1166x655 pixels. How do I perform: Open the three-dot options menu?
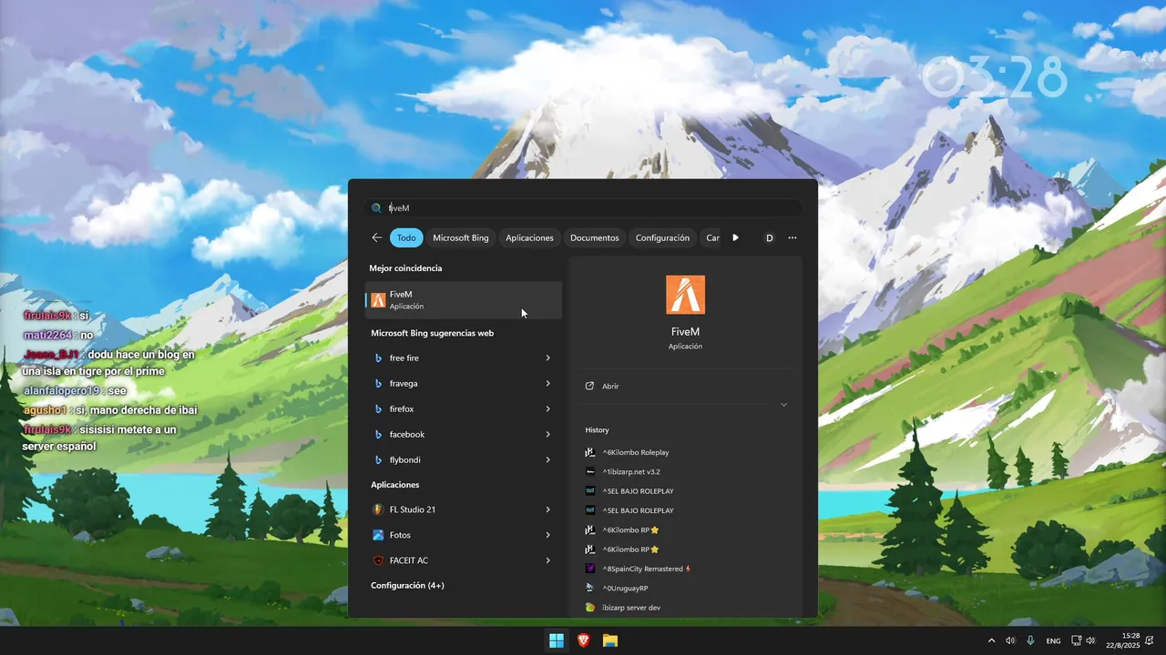[793, 237]
